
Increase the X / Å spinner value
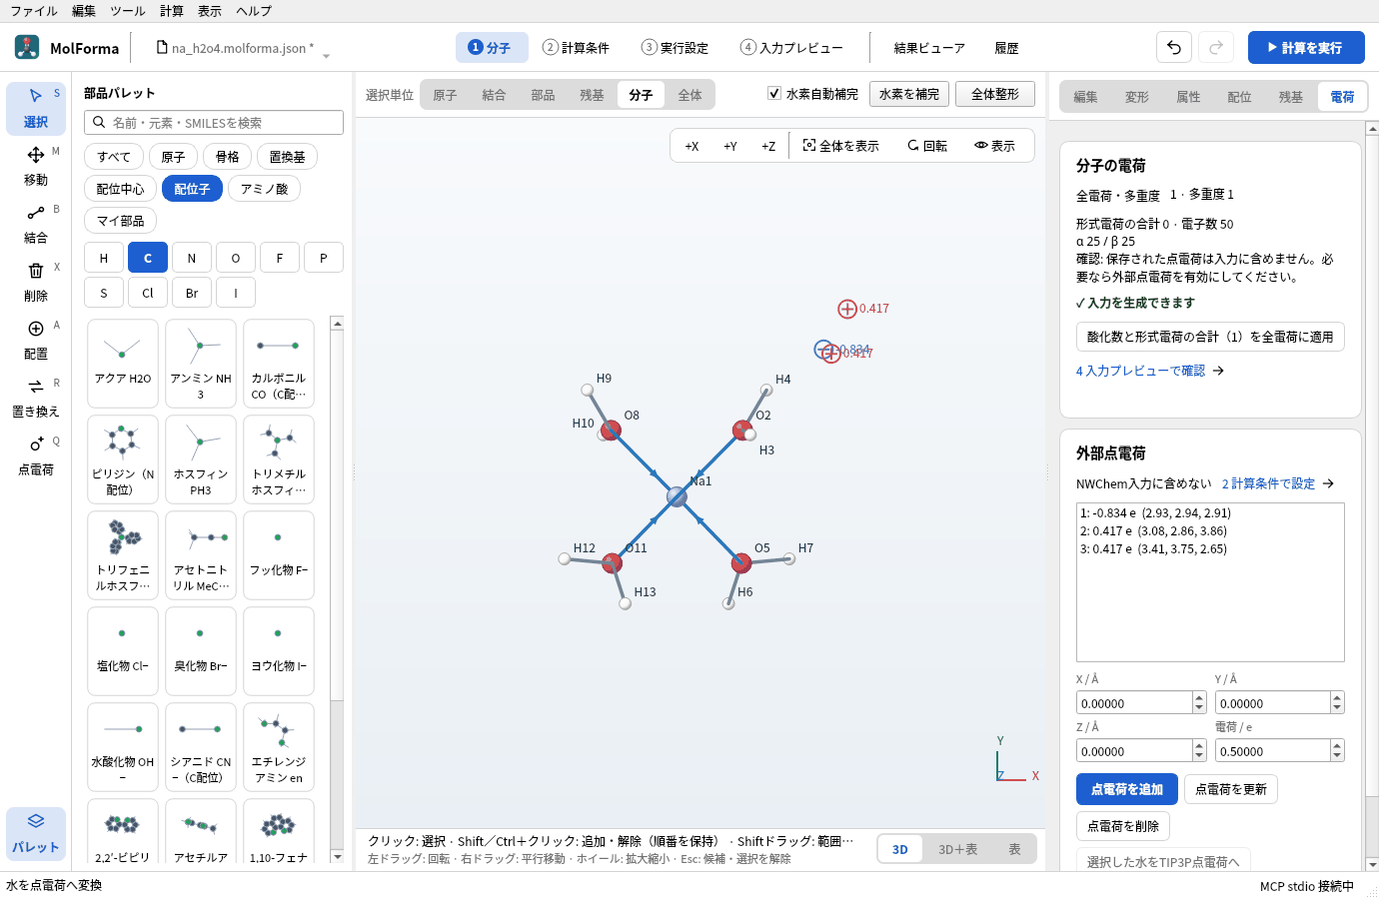pyautogui.click(x=1199, y=697)
